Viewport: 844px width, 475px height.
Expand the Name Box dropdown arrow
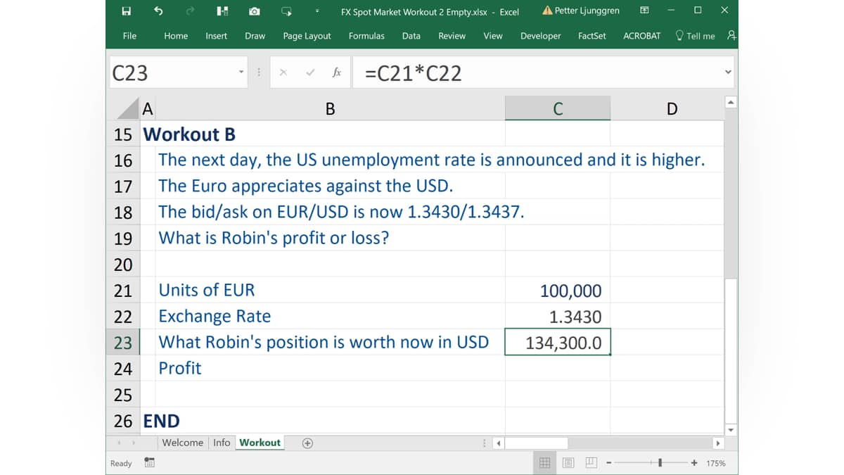tap(241, 72)
